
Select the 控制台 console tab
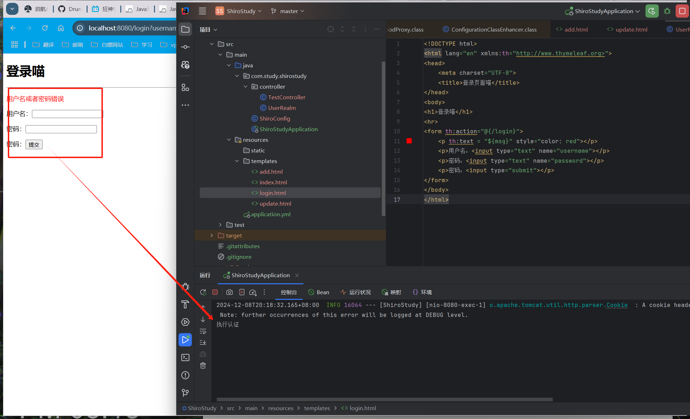click(x=289, y=292)
